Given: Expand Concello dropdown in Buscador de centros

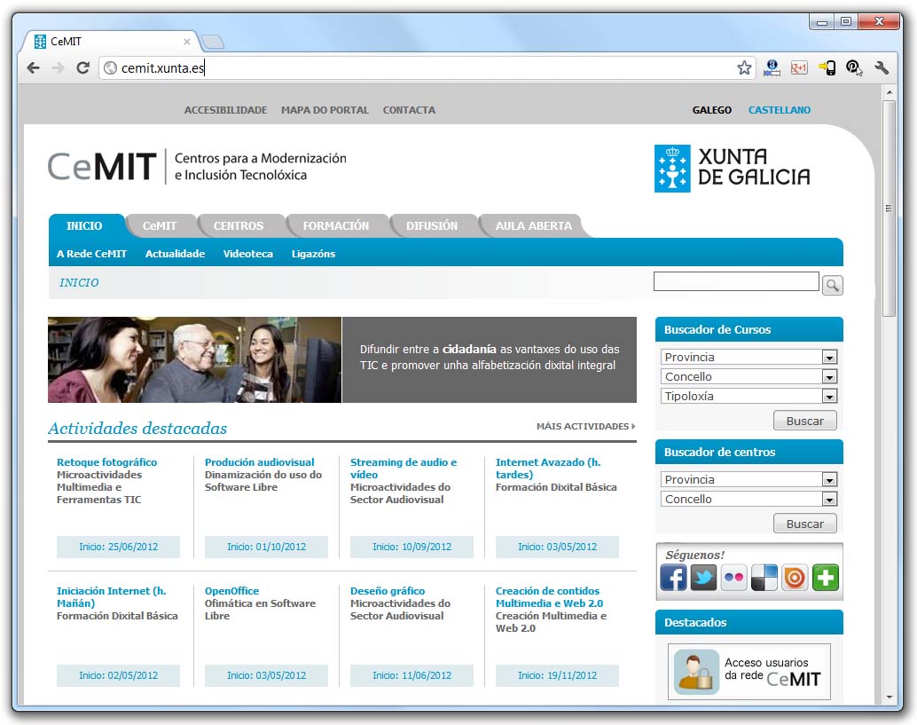Looking at the screenshot, I should [x=828, y=499].
